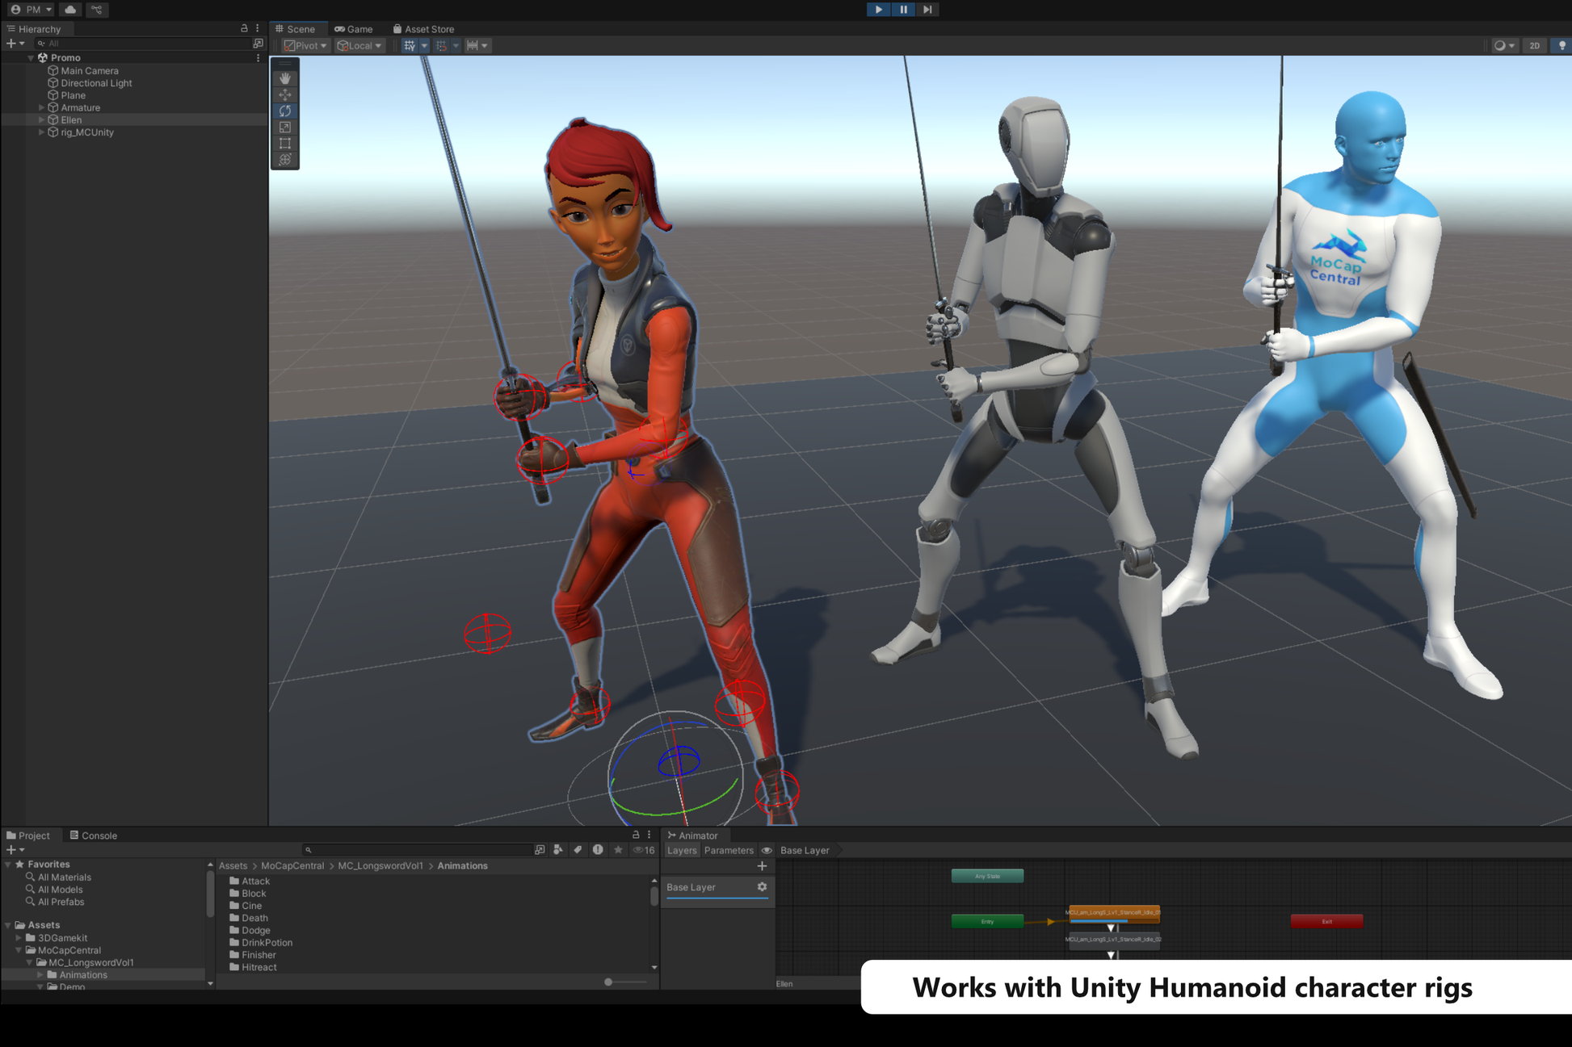Click the Pause button

903,10
